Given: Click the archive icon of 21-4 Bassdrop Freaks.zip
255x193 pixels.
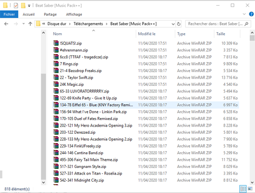Looking at the screenshot, I should pyautogui.click(x=56, y=70).
